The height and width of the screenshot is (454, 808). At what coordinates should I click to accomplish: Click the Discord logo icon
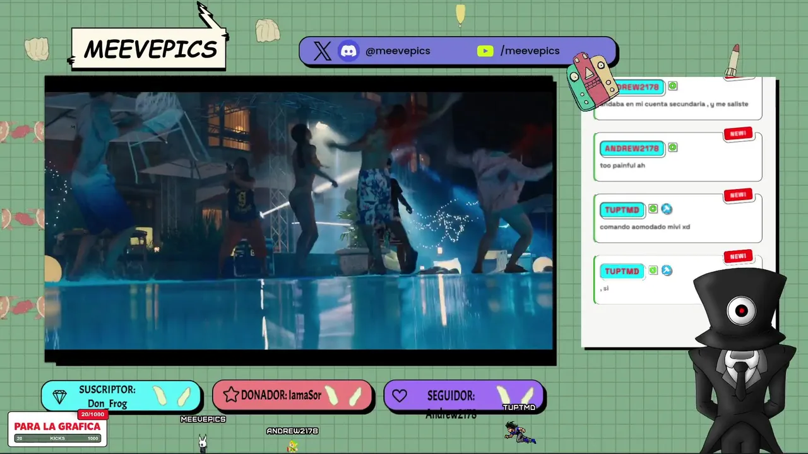(x=348, y=51)
